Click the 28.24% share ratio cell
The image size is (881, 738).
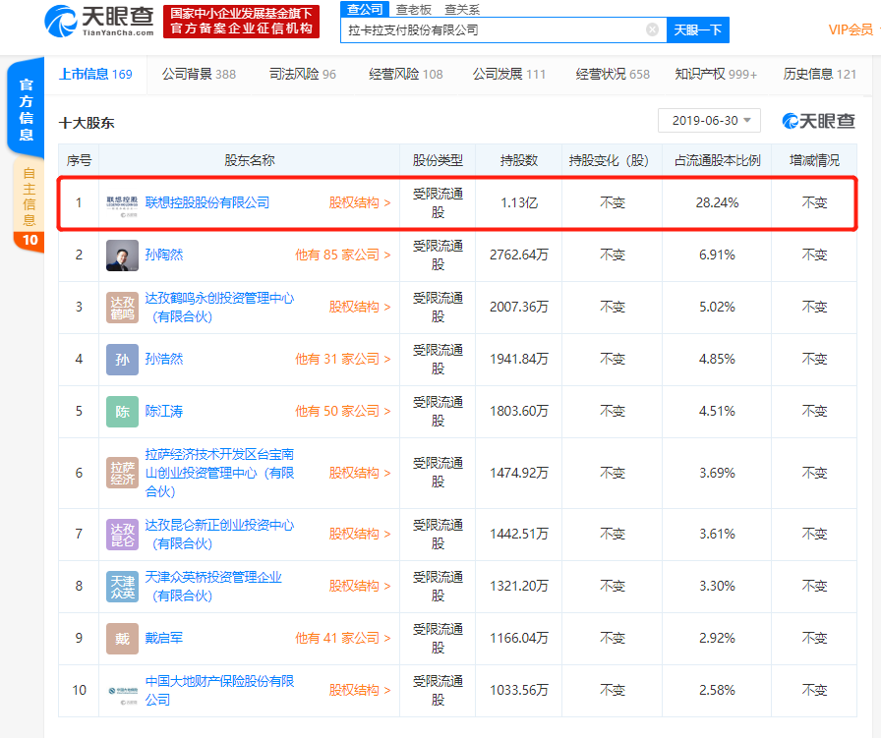point(717,202)
